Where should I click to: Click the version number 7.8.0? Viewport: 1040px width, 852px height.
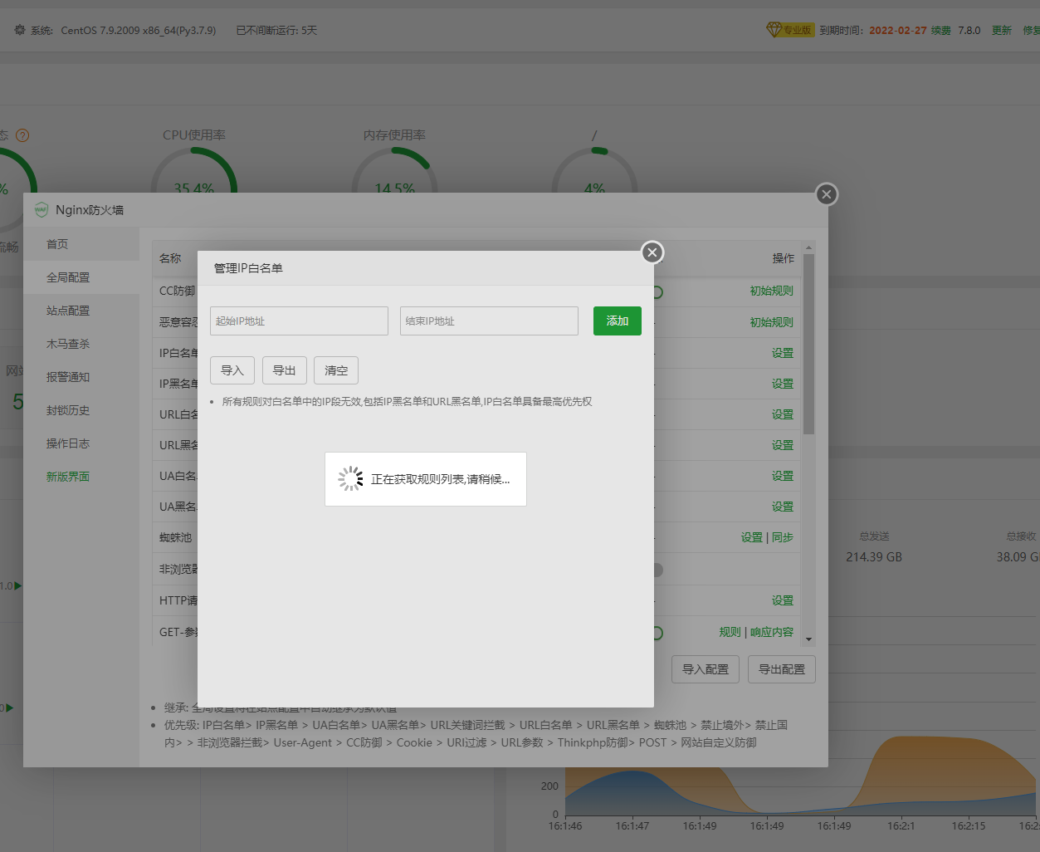969,30
